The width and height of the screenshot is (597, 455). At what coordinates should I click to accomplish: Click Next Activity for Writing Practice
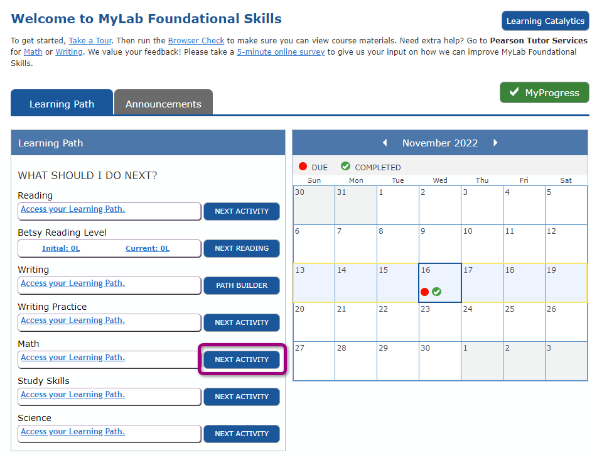[242, 322]
